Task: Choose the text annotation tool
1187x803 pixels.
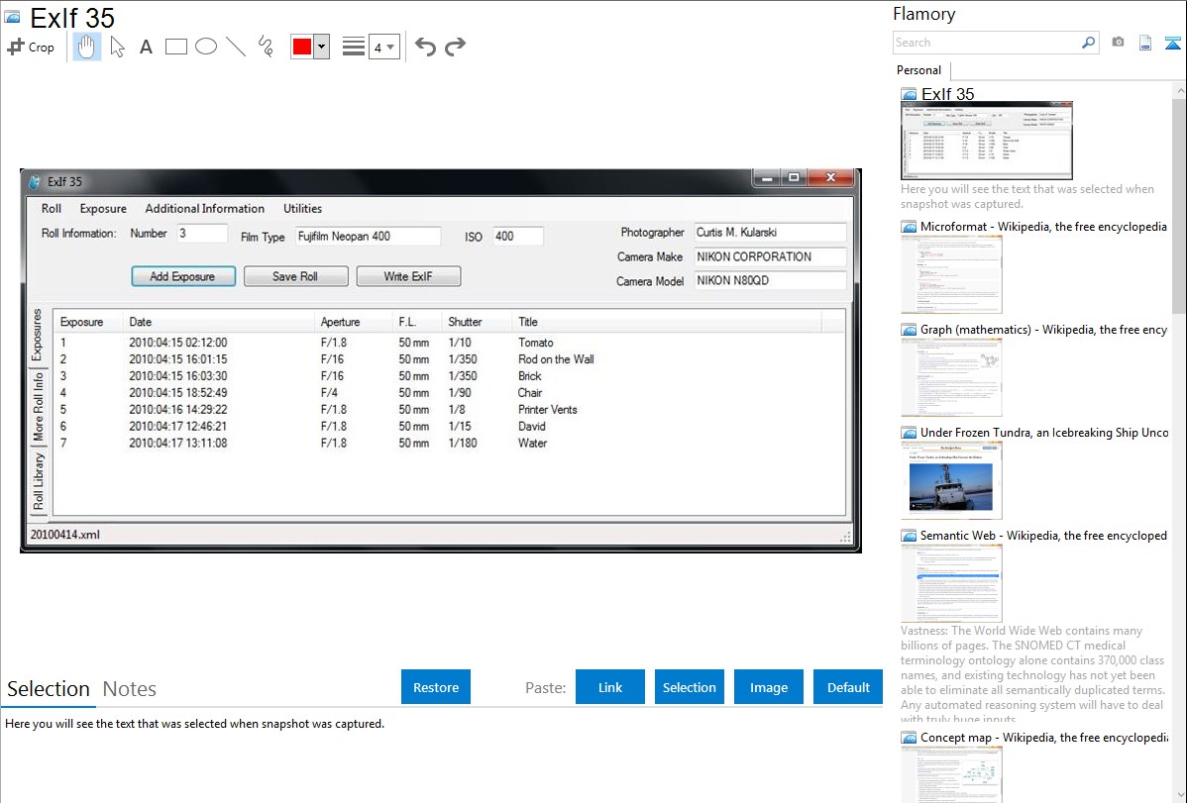Action: pos(146,47)
